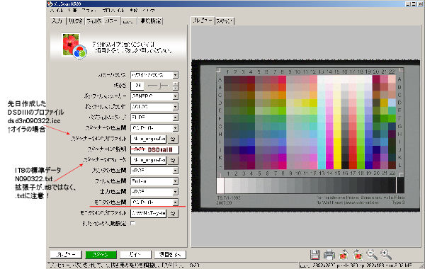Image resolution: width=425 pixels, height=269 pixels.
Task: Click the brightness slider track
Action: pyautogui.click(x=158, y=86)
